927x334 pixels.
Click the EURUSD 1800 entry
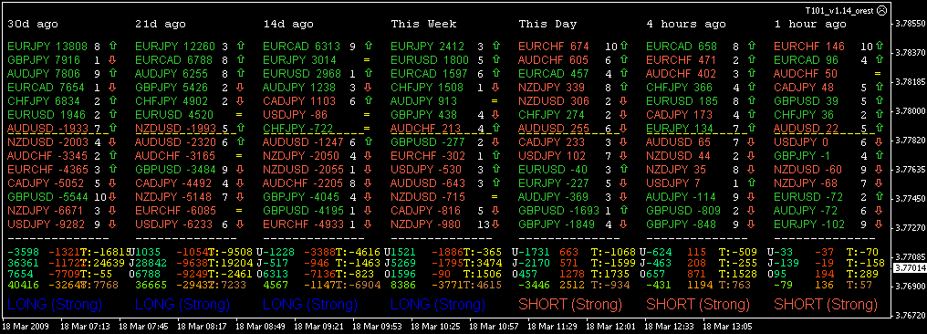tap(430, 59)
